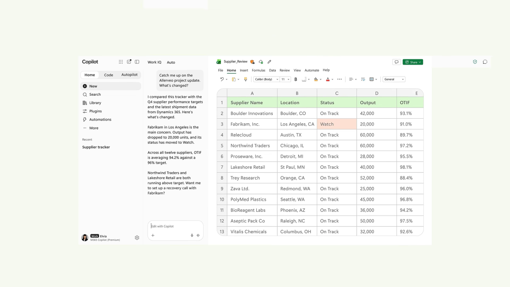510x287 pixels.
Task: Open the General number format dropdown
Action: tap(394, 79)
